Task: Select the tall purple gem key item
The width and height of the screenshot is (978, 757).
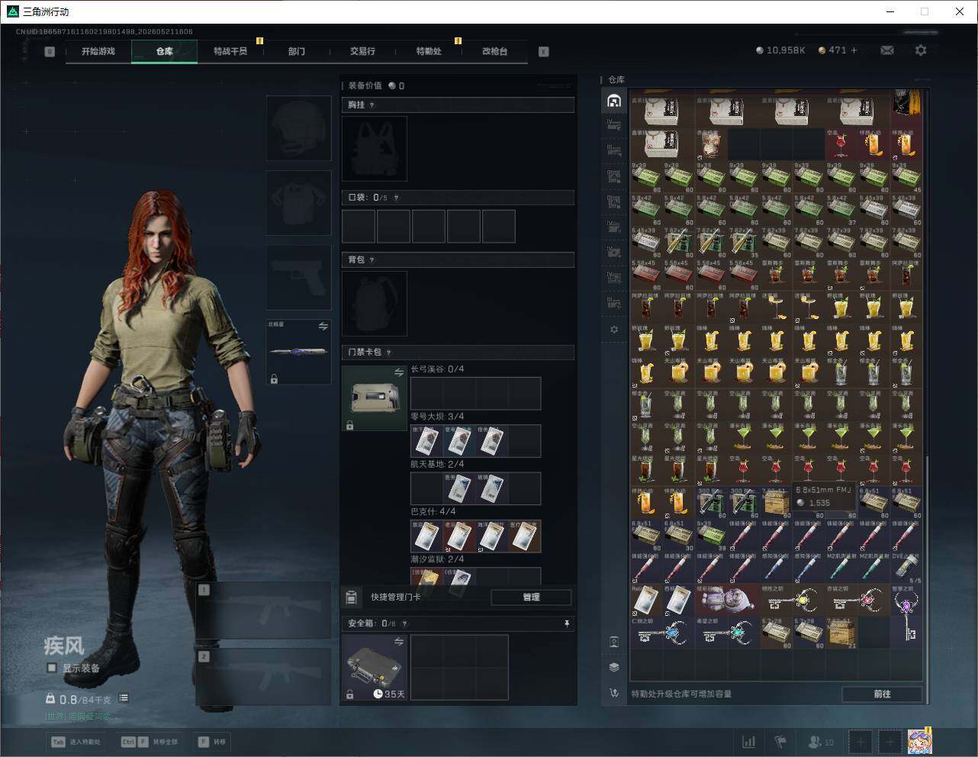Action: point(906,617)
